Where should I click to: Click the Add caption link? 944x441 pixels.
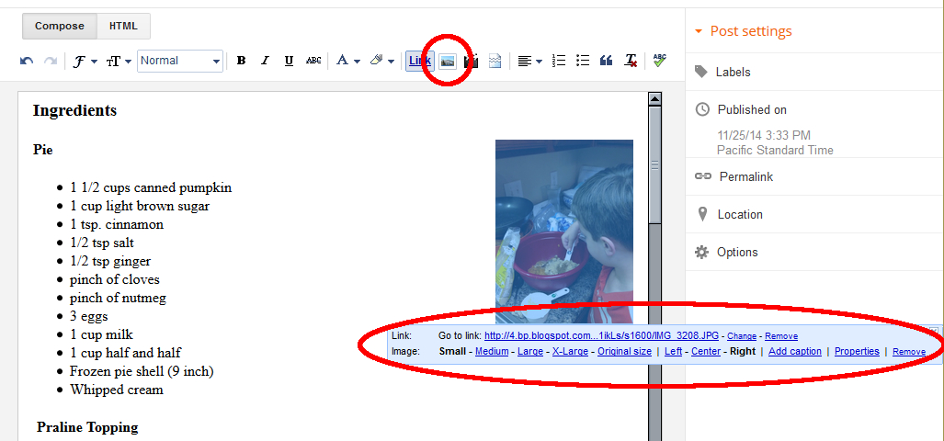(794, 352)
